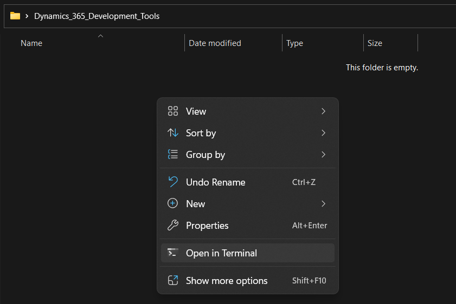Open the New submenu

(247, 204)
